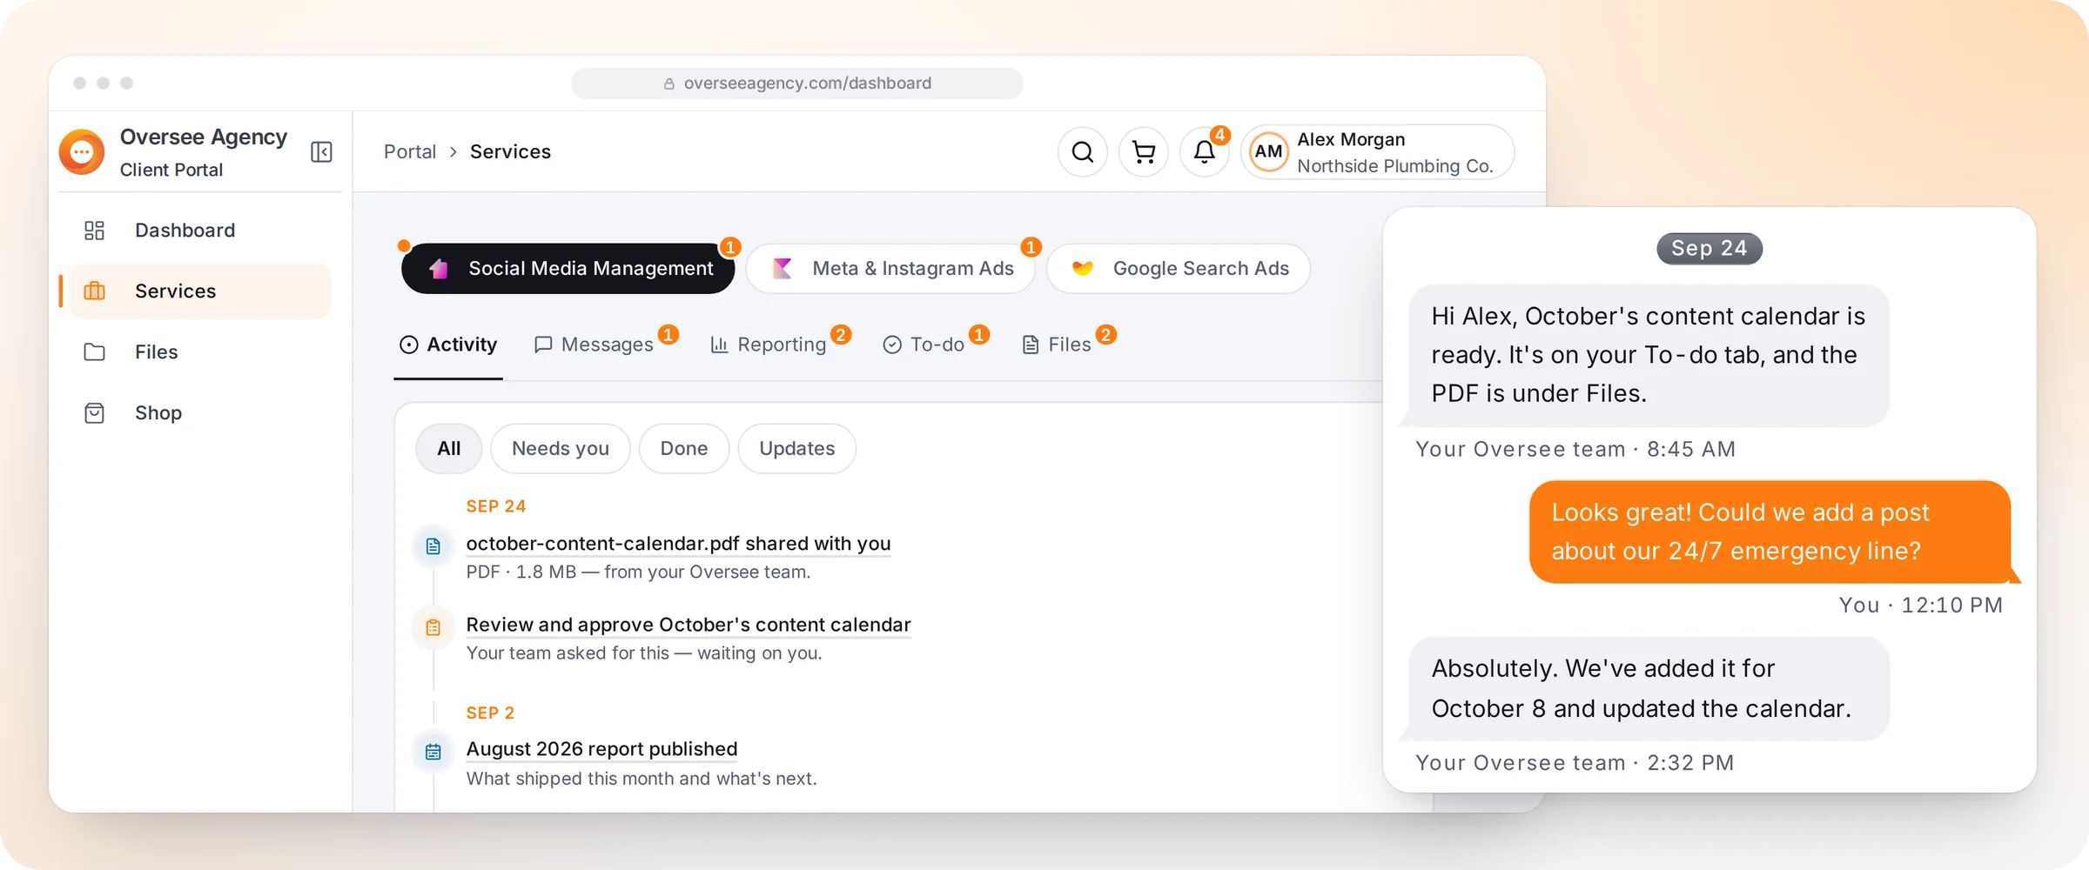Switch to the Activity tab
The image size is (2089, 870).
coord(448,345)
